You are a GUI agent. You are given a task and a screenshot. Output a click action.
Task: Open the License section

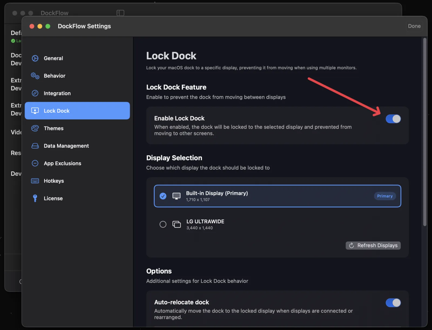click(77, 198)
